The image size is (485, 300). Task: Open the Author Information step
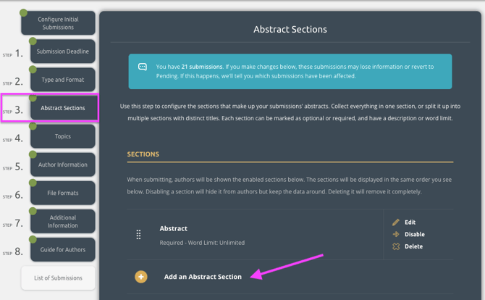coord(63,164)
